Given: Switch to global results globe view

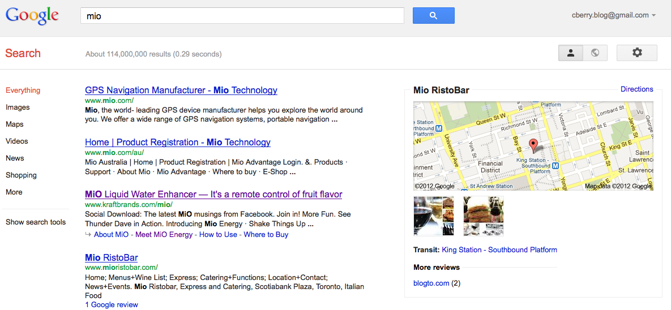Looking at the screenshot, I should click(595, 53).
